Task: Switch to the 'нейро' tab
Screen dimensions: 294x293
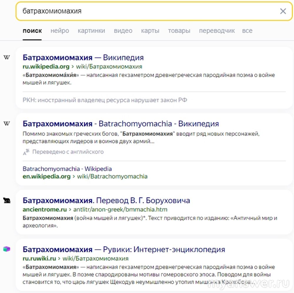Action: [60, 31]
